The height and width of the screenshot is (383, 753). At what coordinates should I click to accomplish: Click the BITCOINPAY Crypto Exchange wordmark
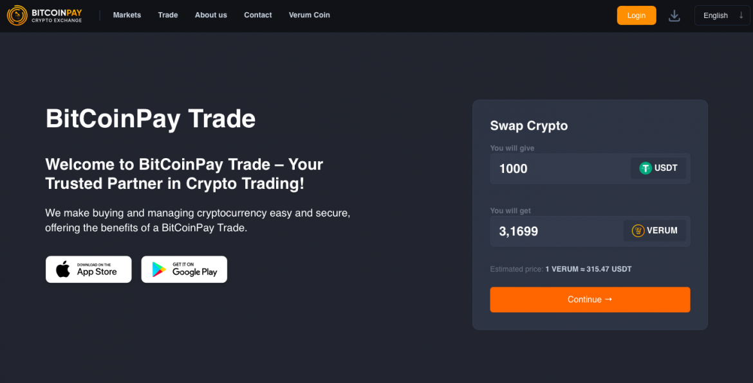[57, 15]
